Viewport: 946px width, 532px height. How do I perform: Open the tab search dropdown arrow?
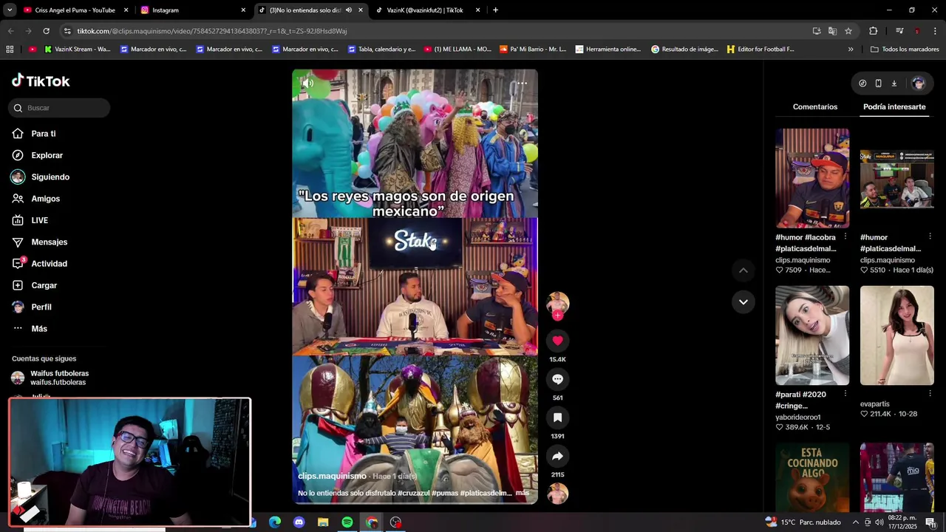coord(9,10)
